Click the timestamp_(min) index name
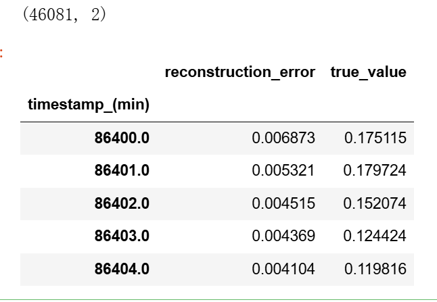Screen dimensions: 437x302 pyautogui.click(x=89, y=105)
